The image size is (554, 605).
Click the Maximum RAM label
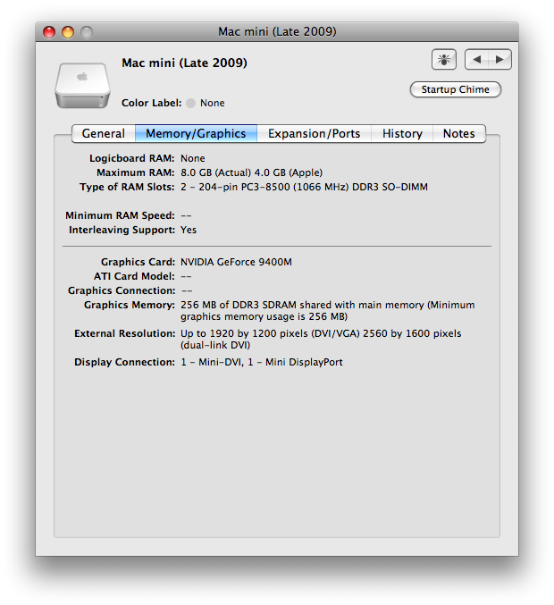point(136,172)
